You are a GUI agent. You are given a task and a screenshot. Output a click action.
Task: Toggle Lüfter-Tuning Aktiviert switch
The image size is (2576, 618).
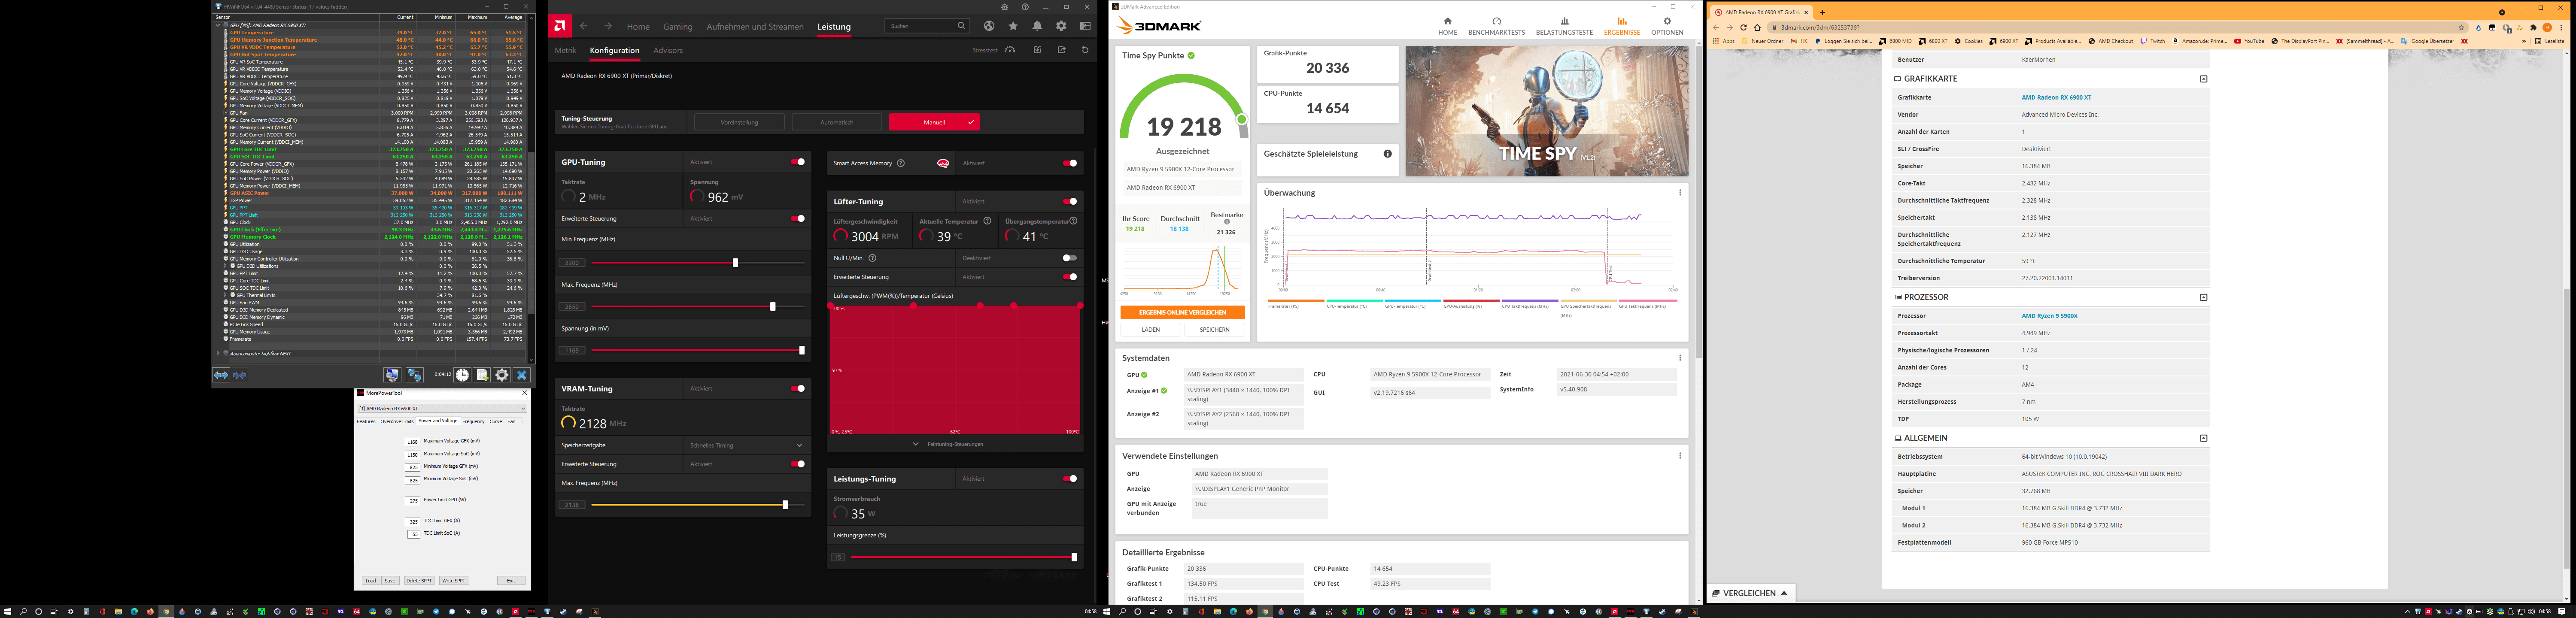1070,201
